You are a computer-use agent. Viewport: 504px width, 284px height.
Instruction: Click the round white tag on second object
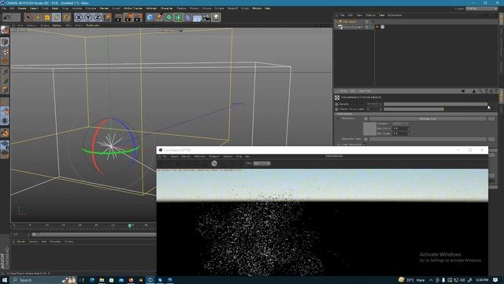click(383, 27)
